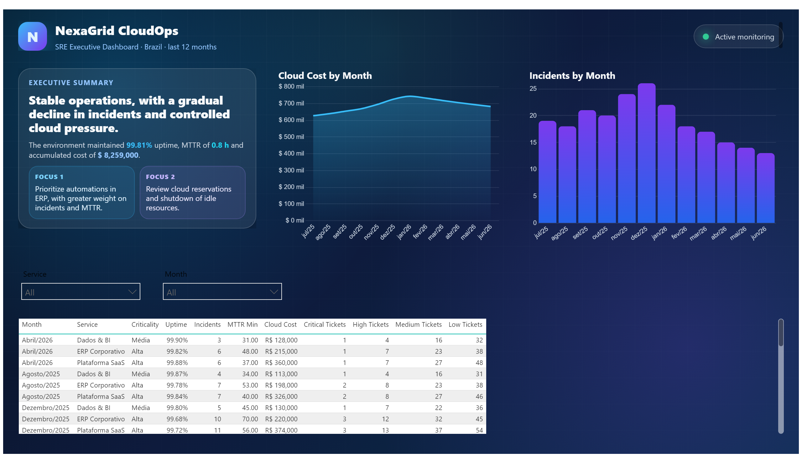This screenshot has height=457, width=802.
Task: Click the Cloud Cost by Month chart title
Action: point(325,76)
